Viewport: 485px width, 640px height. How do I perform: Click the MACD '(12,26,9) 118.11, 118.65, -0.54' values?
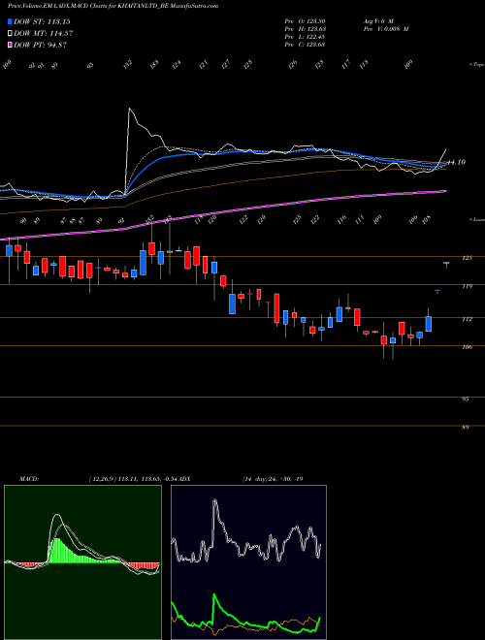click(x=135, y=479)
